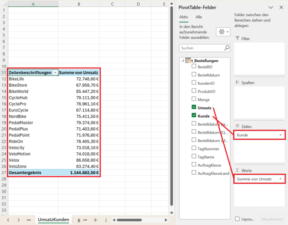Screen dimensions: 288x225
Task: Check the Menge field checkbox
Action: (193, 100)
